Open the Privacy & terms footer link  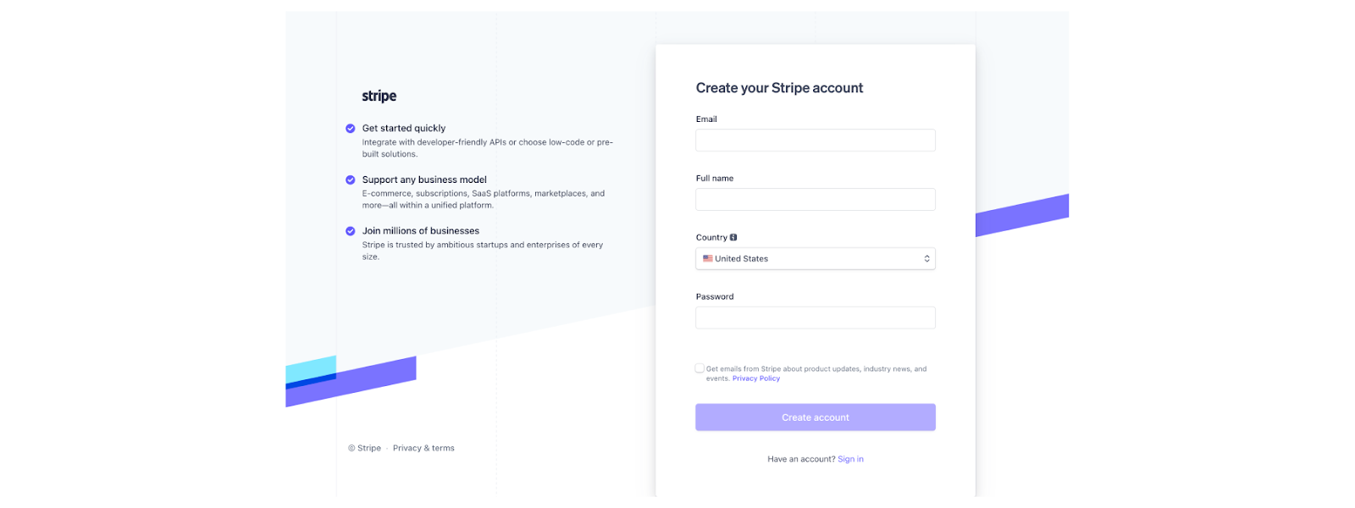click(423, 448)
